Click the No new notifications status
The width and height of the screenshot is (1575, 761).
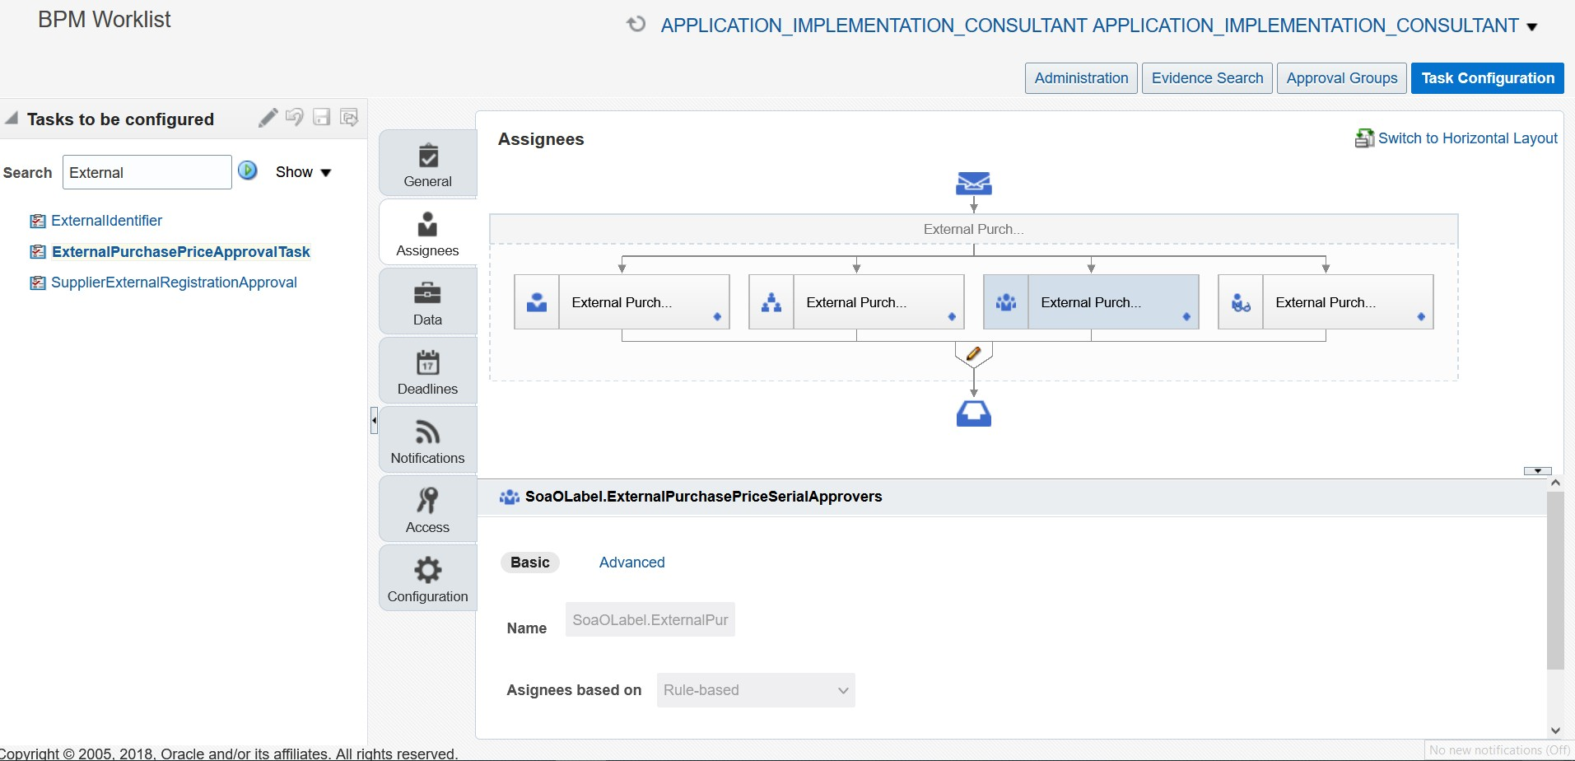point(1499,750)
